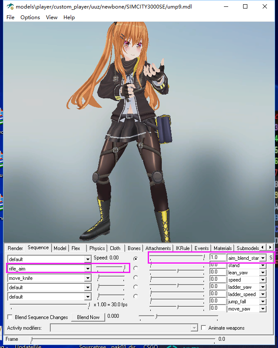Open the stand pose parameter dropdown
The height and width of the screenshot is (348, 278).
pyautogui.click(x=263, y=265)
